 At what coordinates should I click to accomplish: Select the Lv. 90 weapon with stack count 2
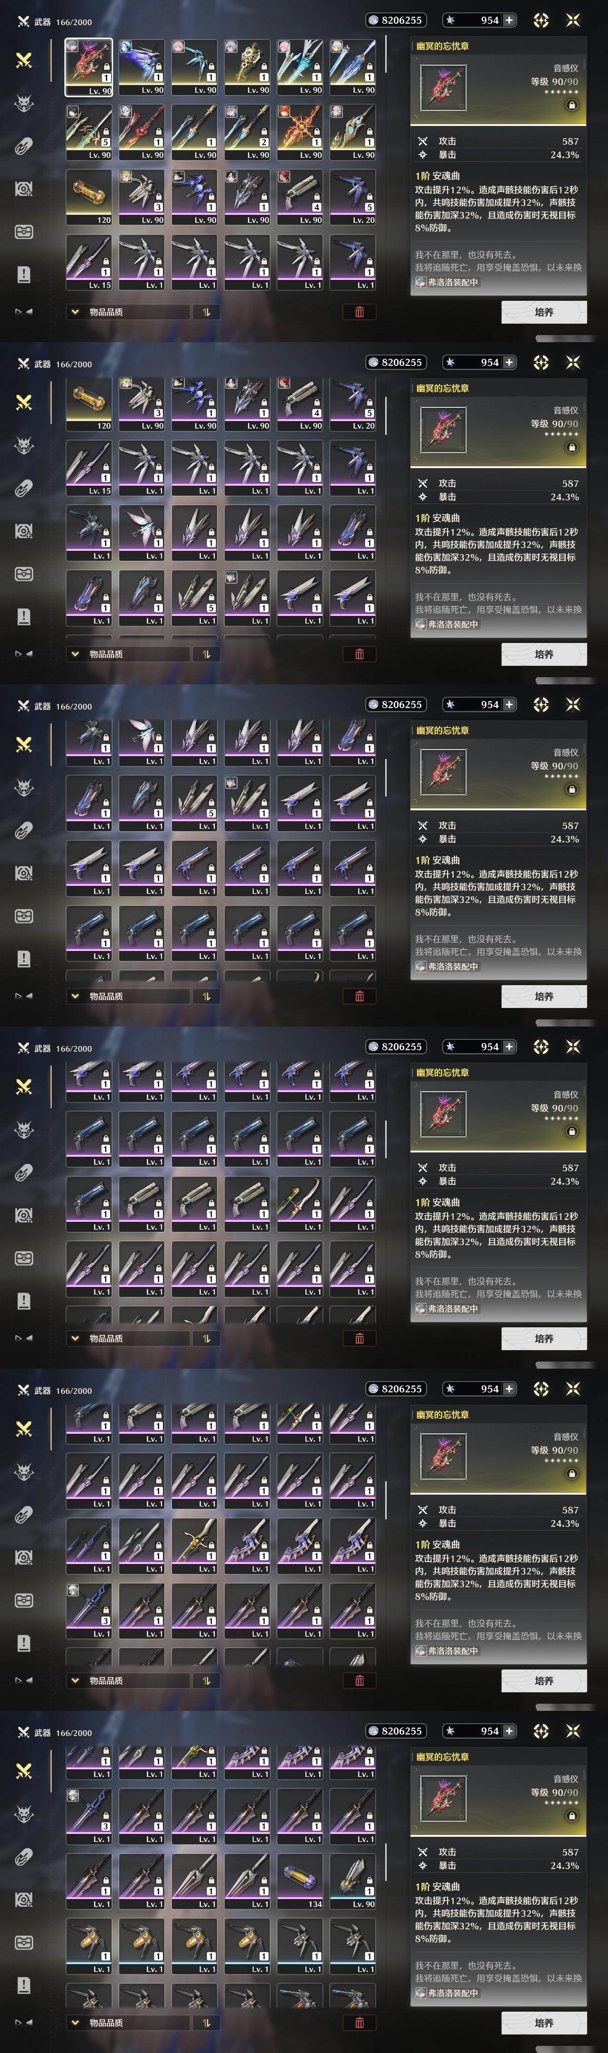247,132
